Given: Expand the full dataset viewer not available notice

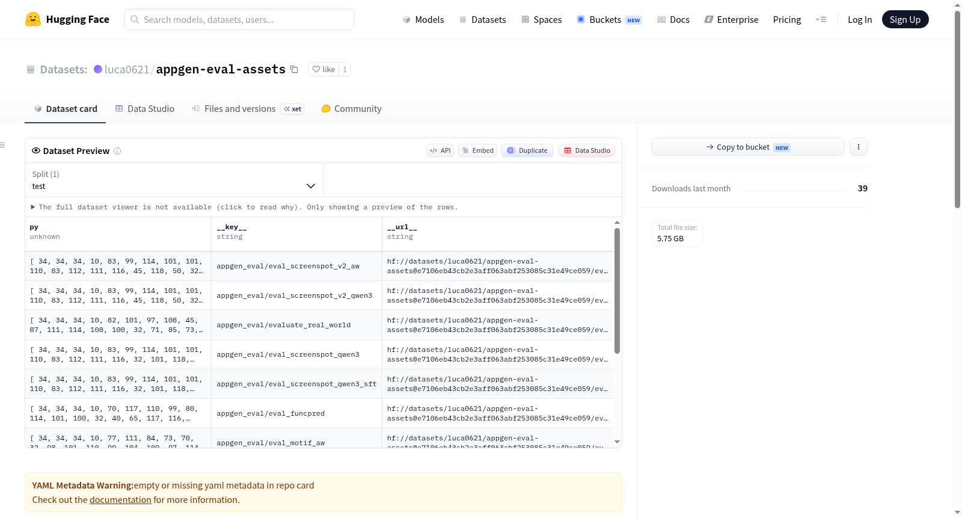Looking at the screenshot, I should pyautogui.click(x=245, y=207).
